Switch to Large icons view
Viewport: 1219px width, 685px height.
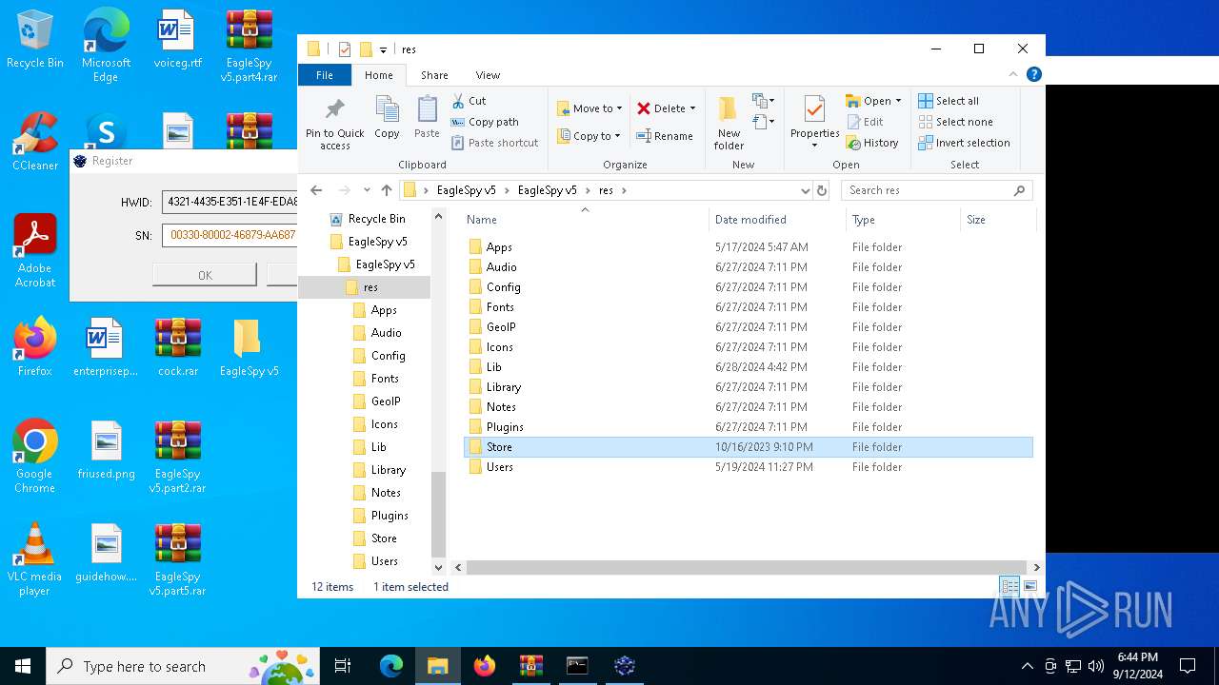[1029, 587]
